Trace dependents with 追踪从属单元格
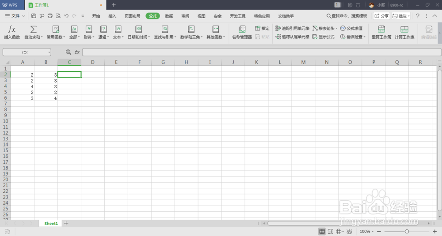The image size is (442, 236). 292,37
